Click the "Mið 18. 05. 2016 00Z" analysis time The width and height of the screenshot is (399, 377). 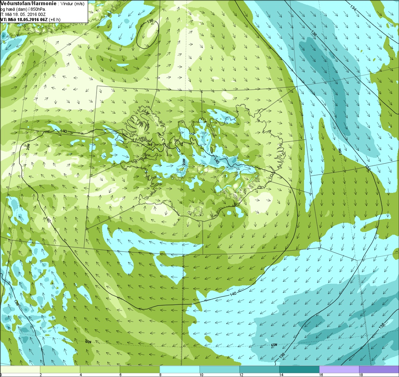tap(26, 14)
